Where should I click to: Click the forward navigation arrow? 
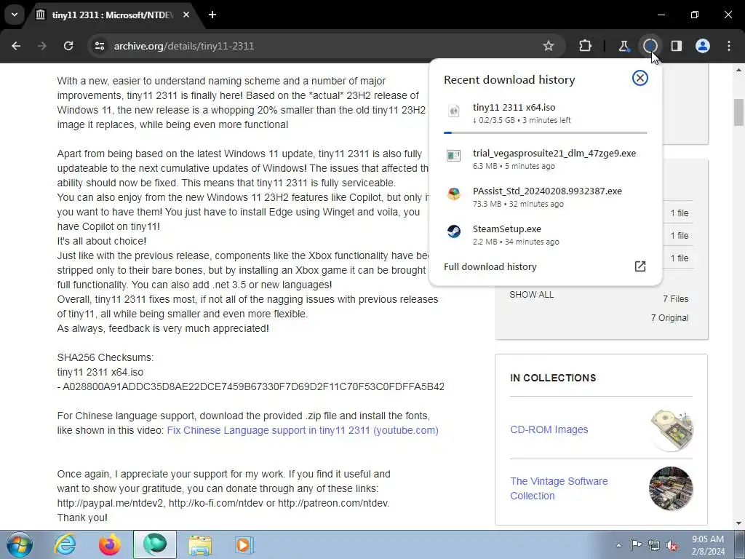tap(42, 46)
